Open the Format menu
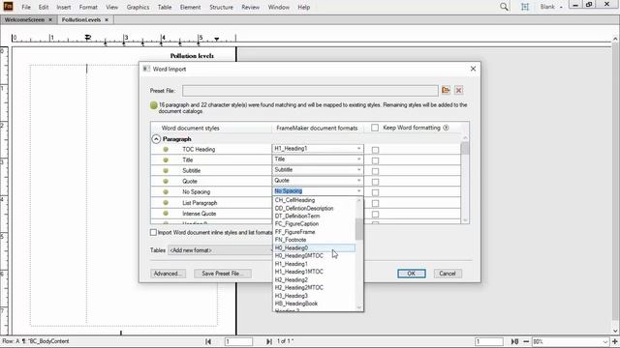 point(88,7)
